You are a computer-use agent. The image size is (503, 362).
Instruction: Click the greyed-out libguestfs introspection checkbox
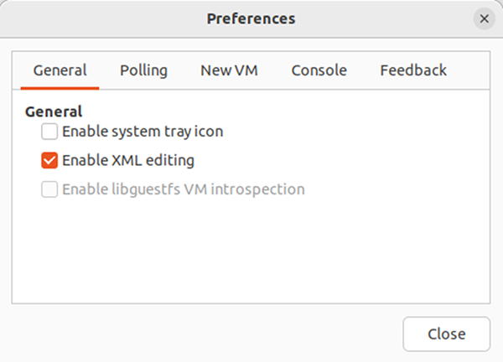tap(49, 189)
